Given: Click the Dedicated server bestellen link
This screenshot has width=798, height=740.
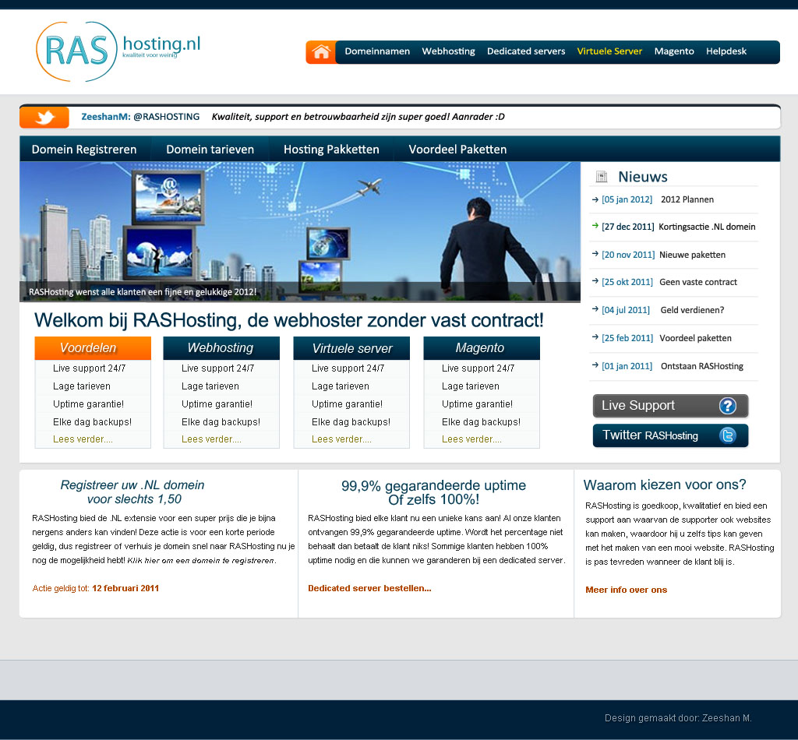Looking at the screenshot, I should click(x=369, y=588).
